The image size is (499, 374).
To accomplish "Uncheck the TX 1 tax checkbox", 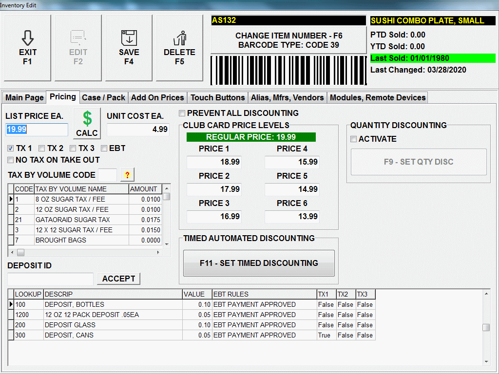I will [x=11, y=149].
